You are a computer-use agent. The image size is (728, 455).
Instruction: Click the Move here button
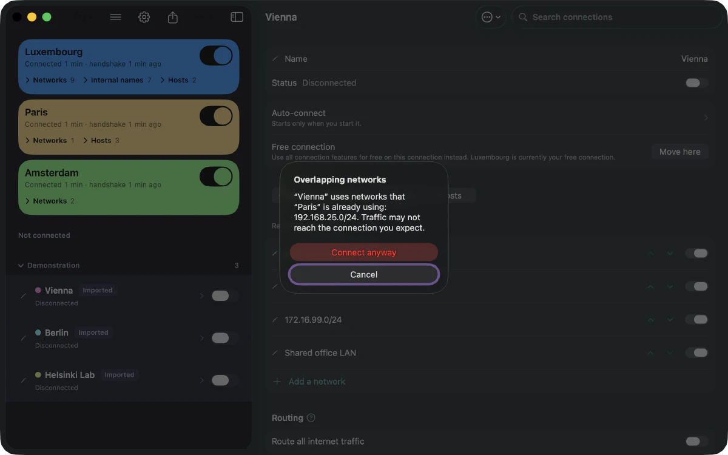680,152
